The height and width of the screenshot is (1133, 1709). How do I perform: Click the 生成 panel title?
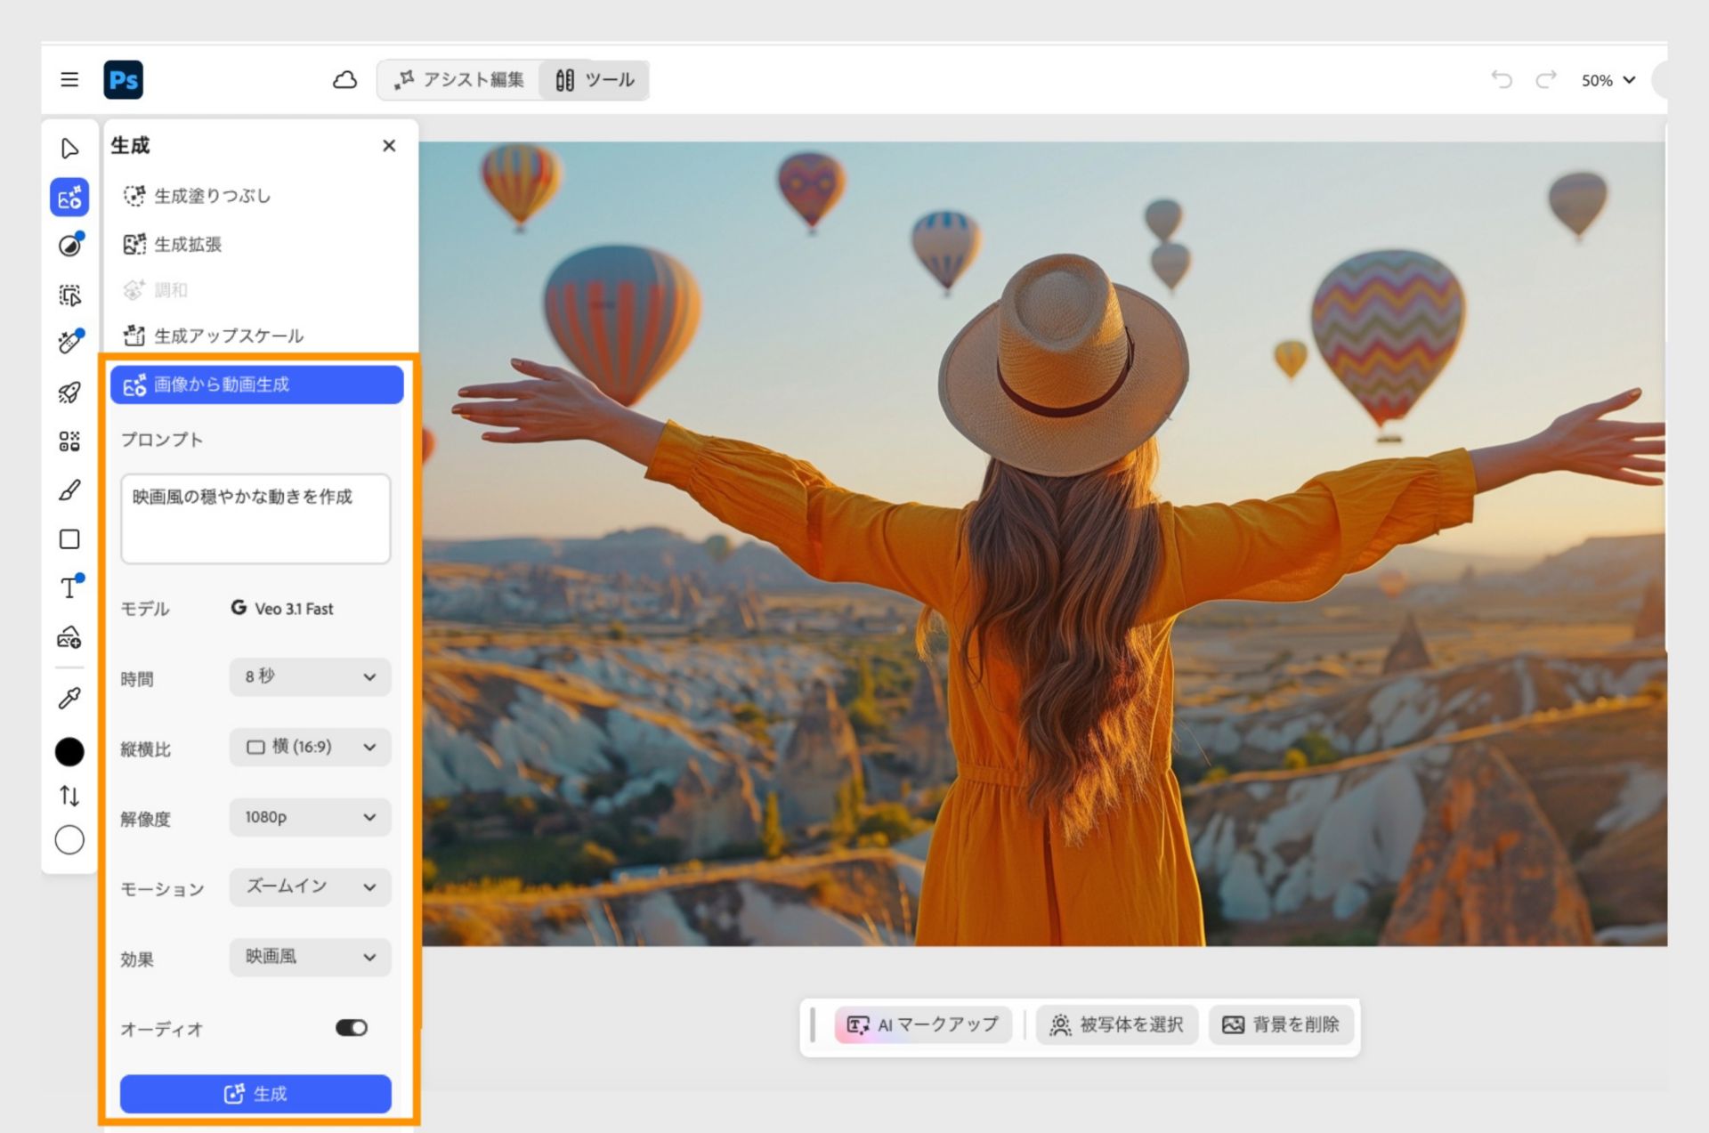click(130, 146)
